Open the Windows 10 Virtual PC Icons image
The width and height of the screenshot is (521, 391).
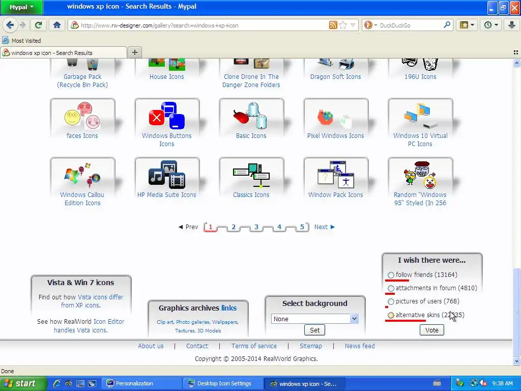pyautogui.click(x=420, y=116)
